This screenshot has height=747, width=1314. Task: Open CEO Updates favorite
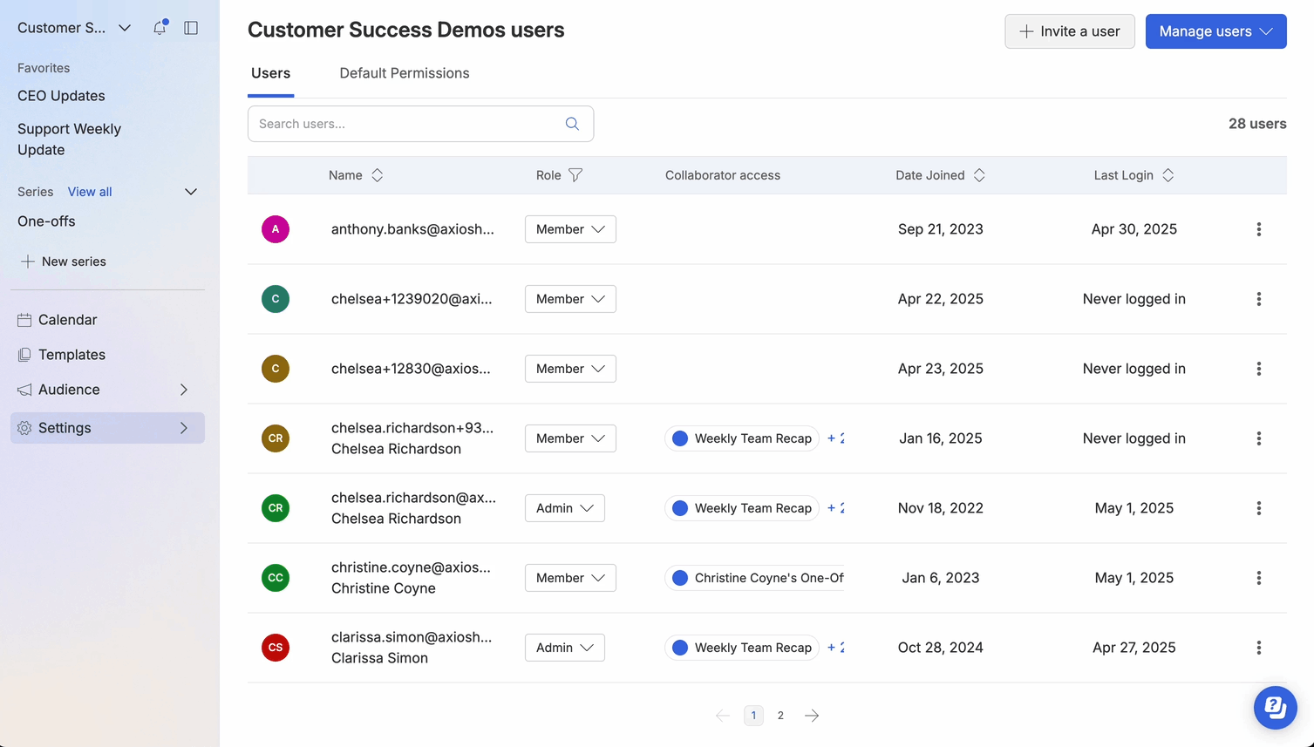point(61,96)
